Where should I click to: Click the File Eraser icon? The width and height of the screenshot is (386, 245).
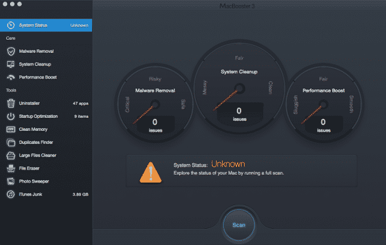(11, 168)
